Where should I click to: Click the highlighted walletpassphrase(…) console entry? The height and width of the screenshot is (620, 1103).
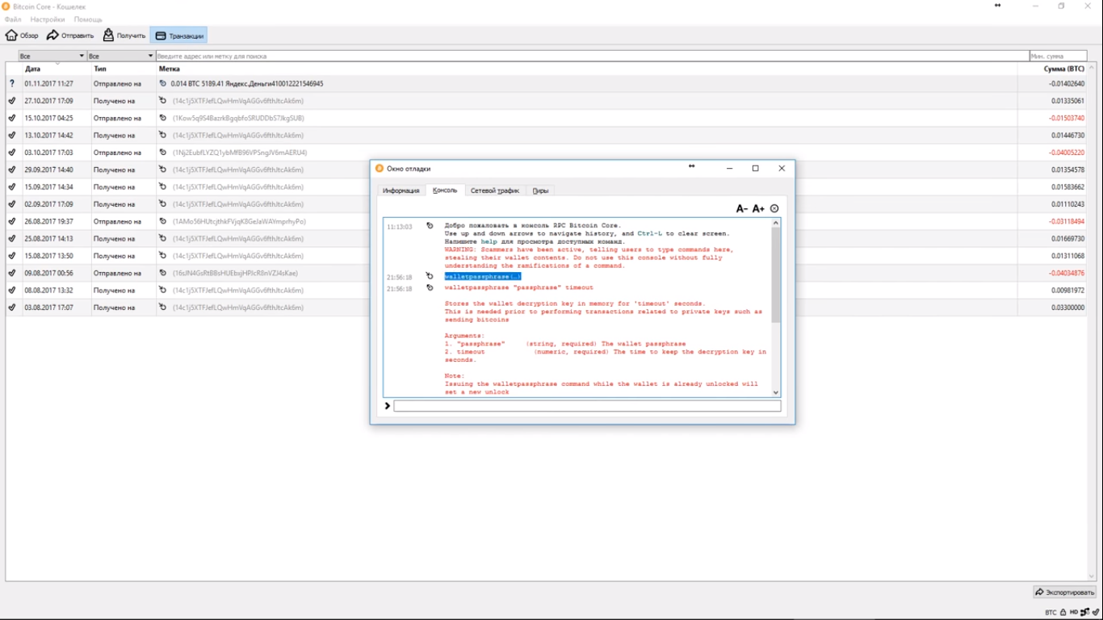(483, 277)
